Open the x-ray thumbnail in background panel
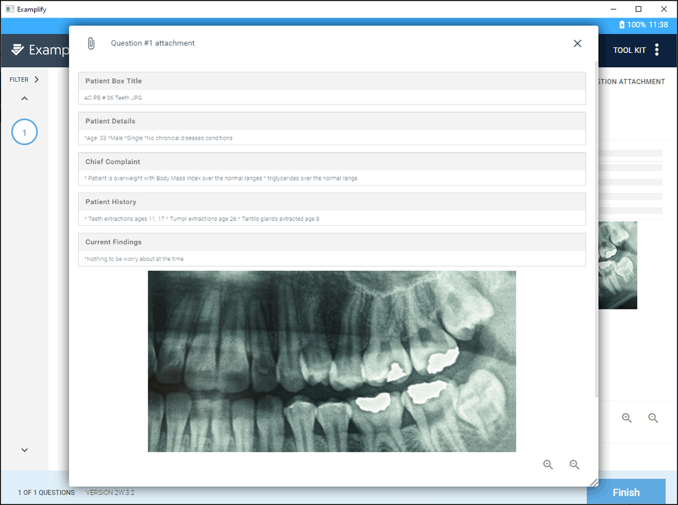This screenshot has height=505, width=678. (618, 265)
